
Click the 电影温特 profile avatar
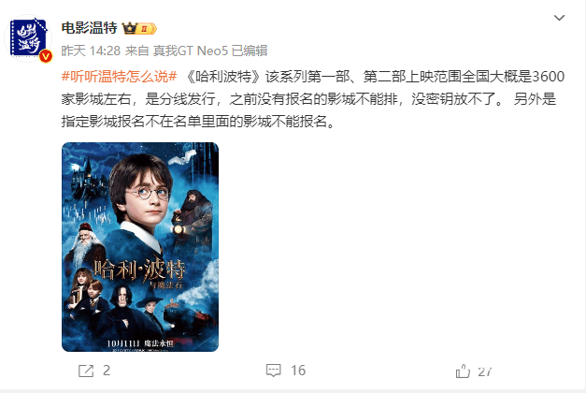(x=28, y=38)
